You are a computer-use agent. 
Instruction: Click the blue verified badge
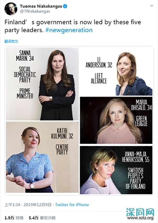click(x=65, y=6)
